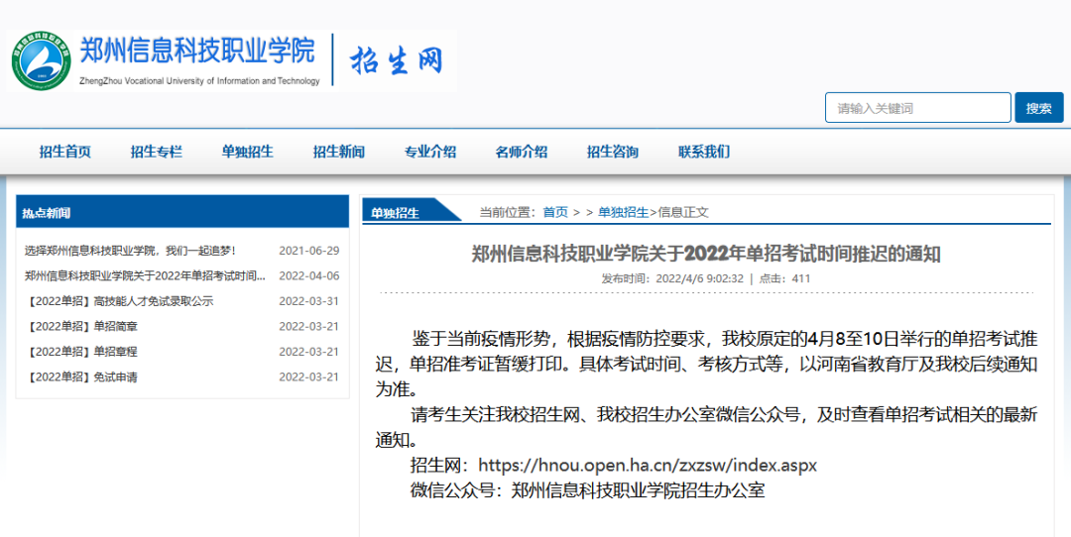The width and height of the screenshot is (1071, 537).
Task: Click the 招生网 calligraphy banner logo
Action: (x=396, y=60)
